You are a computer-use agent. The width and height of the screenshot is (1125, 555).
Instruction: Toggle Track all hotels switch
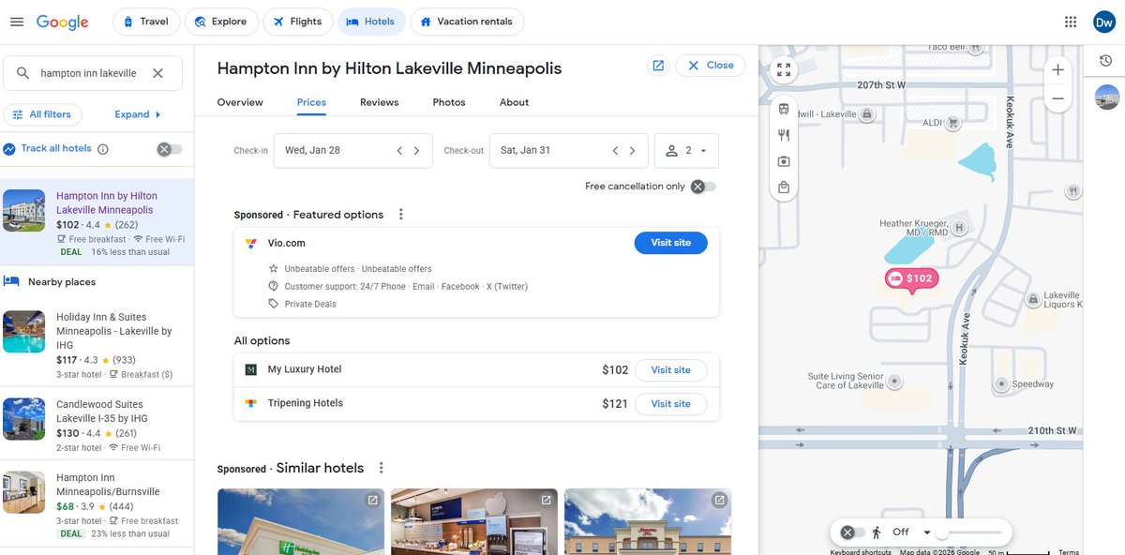(x=169, y=149)
